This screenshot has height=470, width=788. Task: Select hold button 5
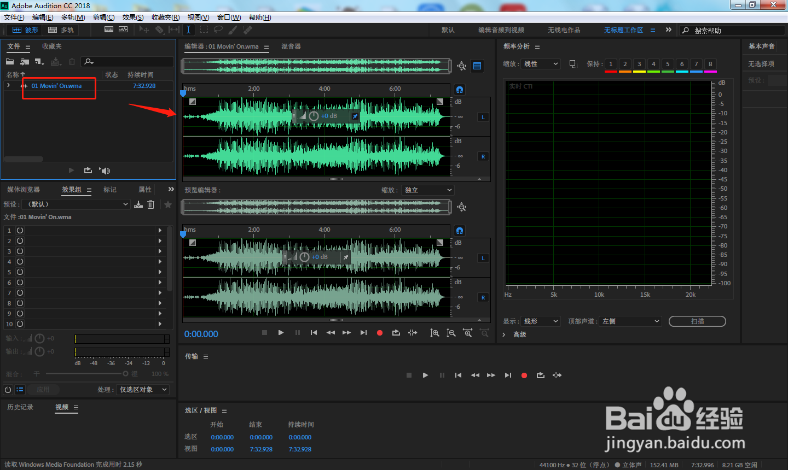pos(668,64)
